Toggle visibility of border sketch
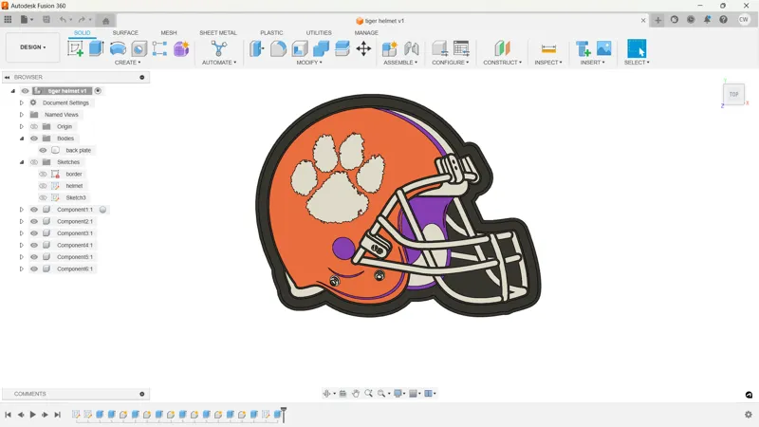 tap(43, 174)
